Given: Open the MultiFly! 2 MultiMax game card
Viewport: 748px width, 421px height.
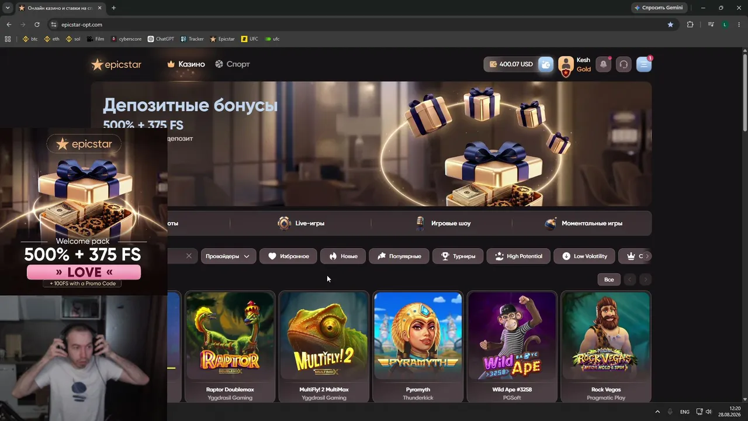Looking at the screenshot, I should point(324,347).
